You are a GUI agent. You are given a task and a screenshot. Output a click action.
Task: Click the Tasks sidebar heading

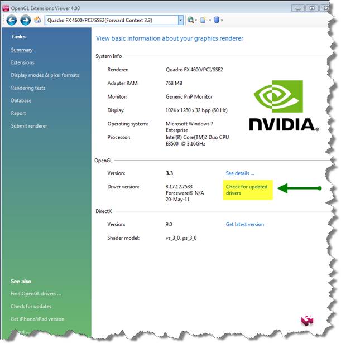(x=18, y=37)
